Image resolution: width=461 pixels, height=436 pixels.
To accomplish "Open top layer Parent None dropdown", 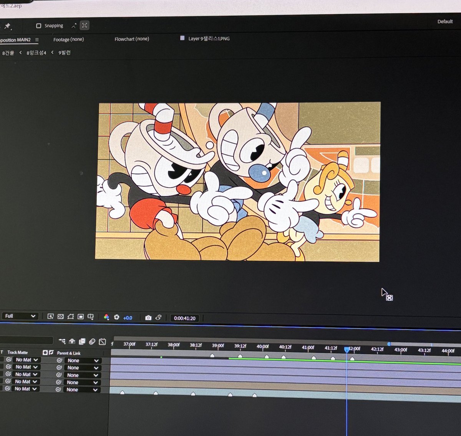I will coord(83,360).
